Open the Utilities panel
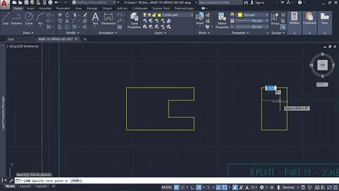The height and width of the screenshot is (191, 339). click(295, 19)
